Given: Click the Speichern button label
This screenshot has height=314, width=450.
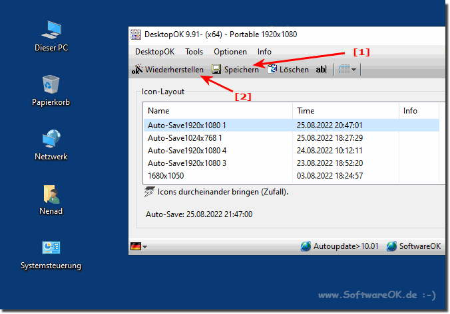Looking at the screenshot, I should tap(242, 69).
